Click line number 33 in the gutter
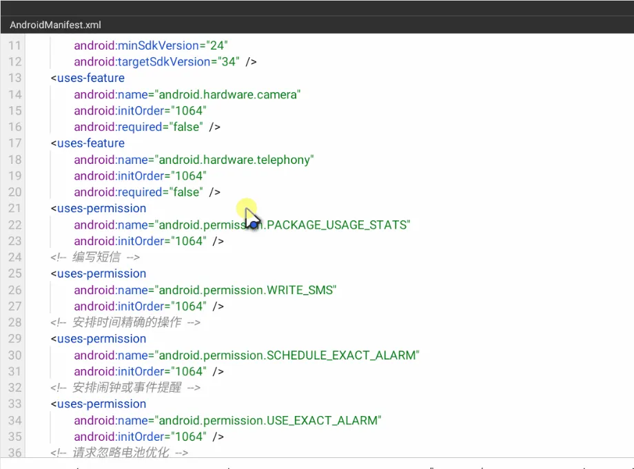The image size is (634, 469). tap(14, 404)
